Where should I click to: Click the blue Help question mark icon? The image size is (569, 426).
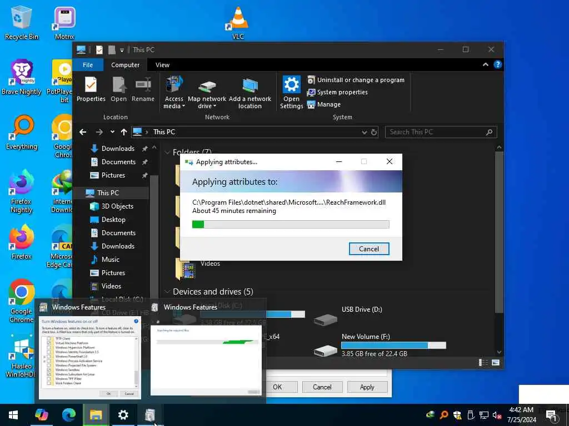[x=497, y=64]
